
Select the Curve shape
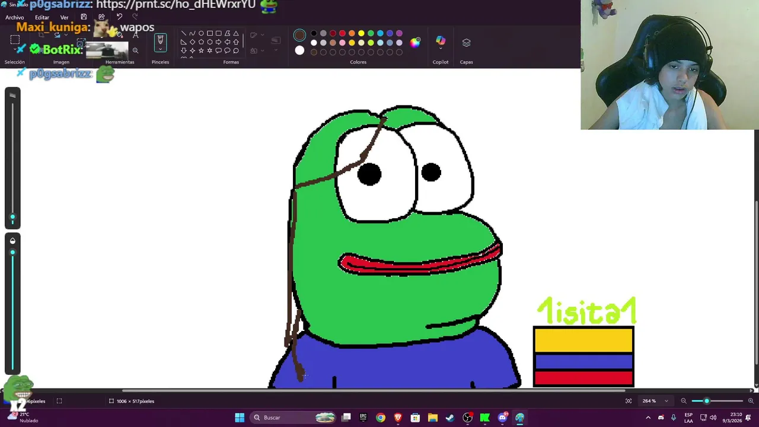tap(192, 33)
